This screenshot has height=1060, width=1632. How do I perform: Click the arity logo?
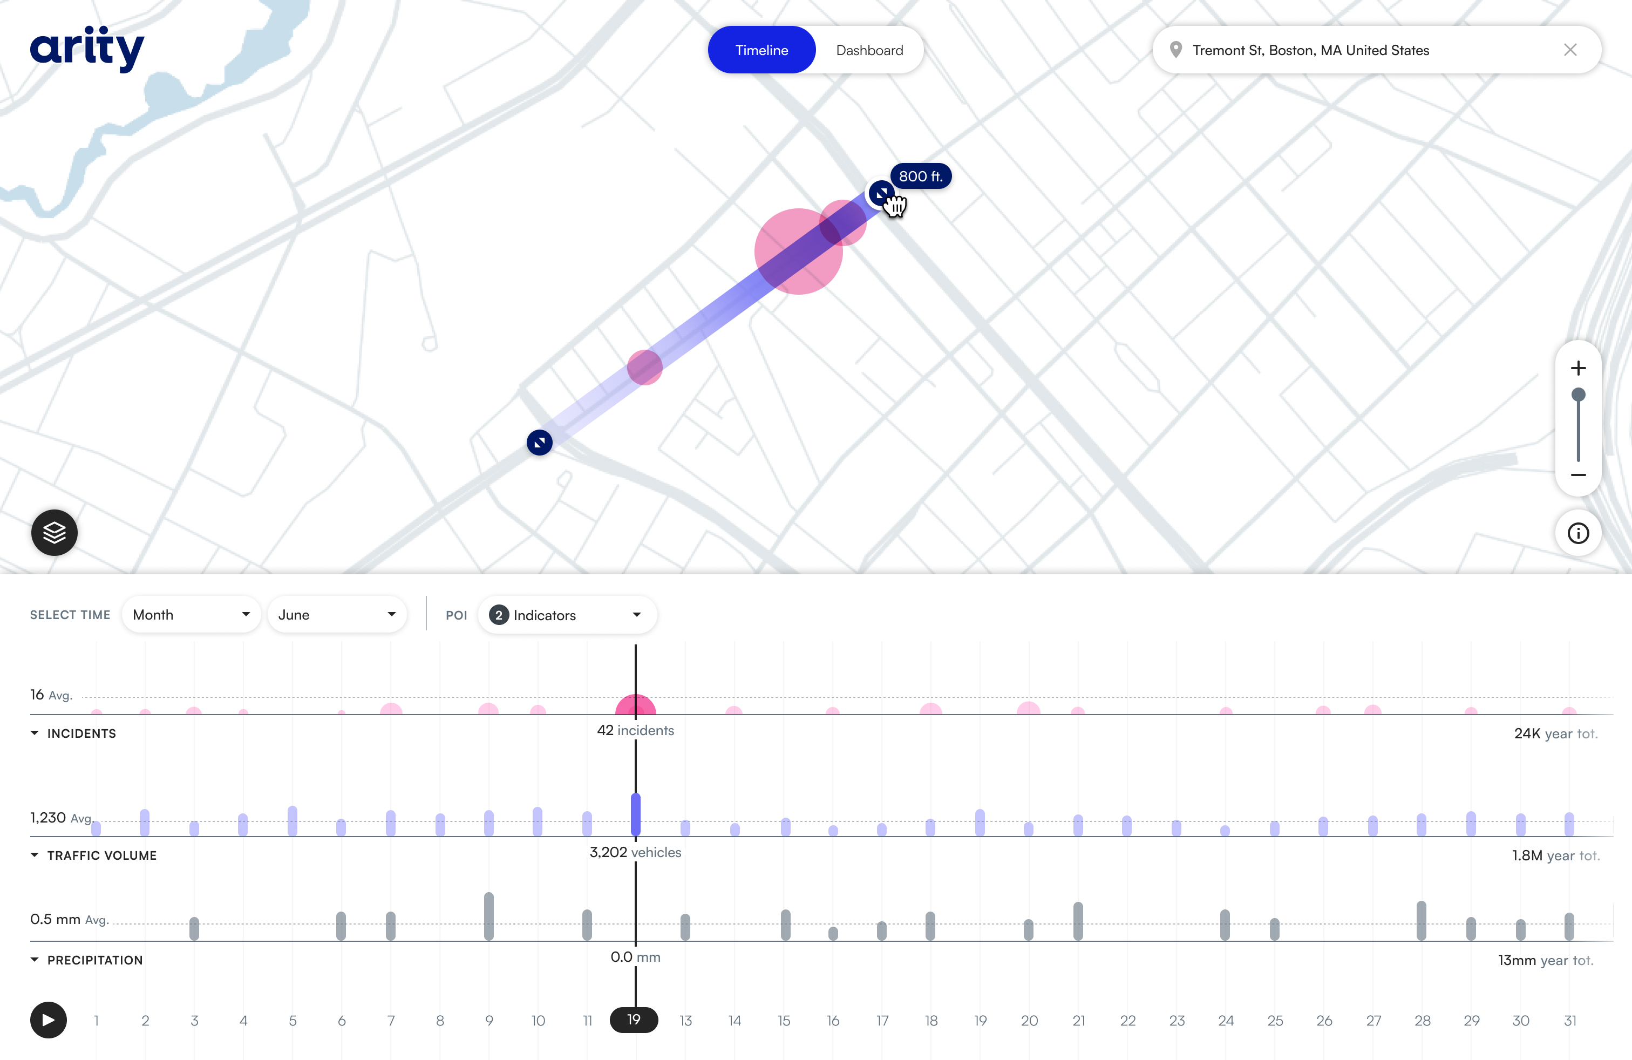tap(87, 48)
